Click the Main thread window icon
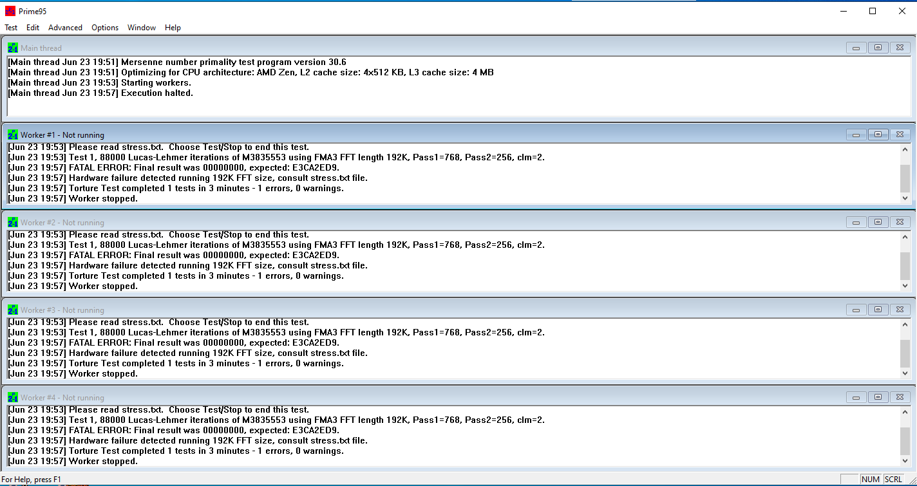 point(13,48)
